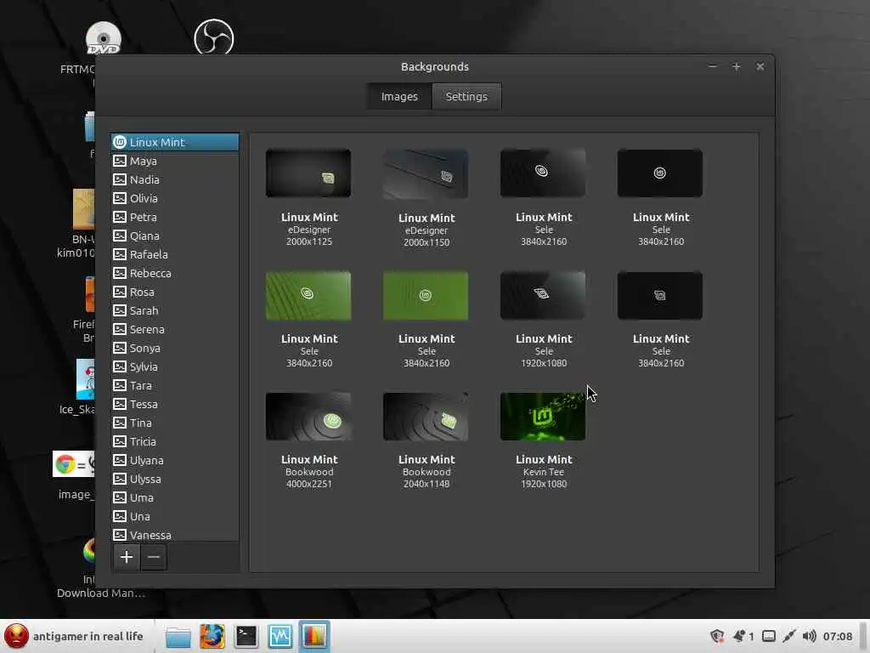The image size is (870, 653).
Task: Click the plus button to add folder
Action: click(127, 557)
